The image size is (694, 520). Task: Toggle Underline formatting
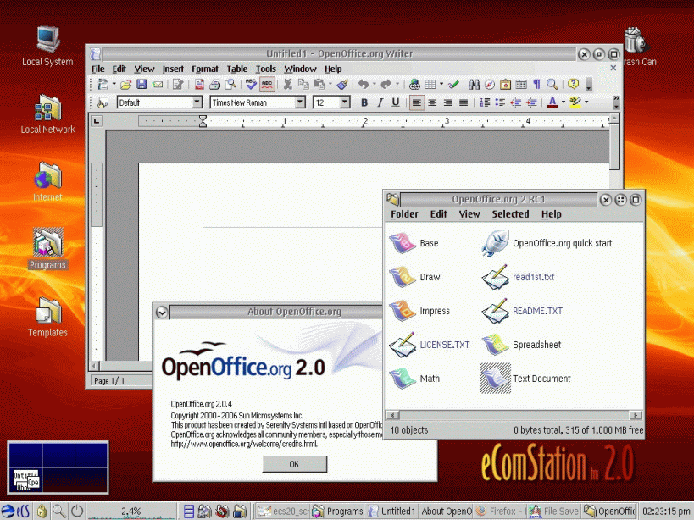coord(395,102)
